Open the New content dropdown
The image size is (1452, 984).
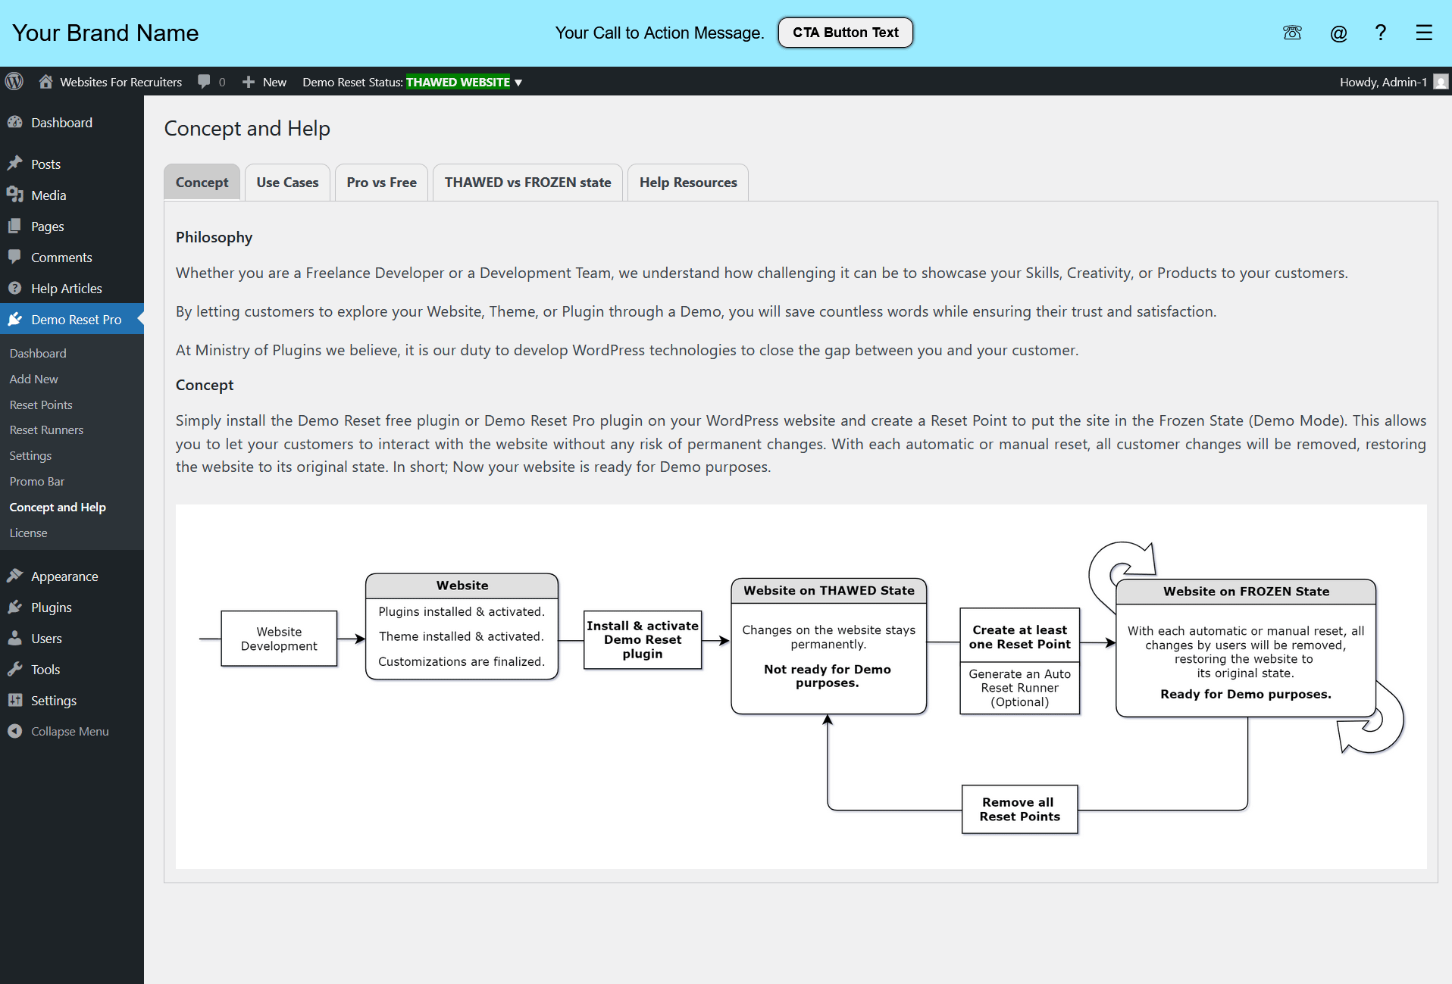264,82
